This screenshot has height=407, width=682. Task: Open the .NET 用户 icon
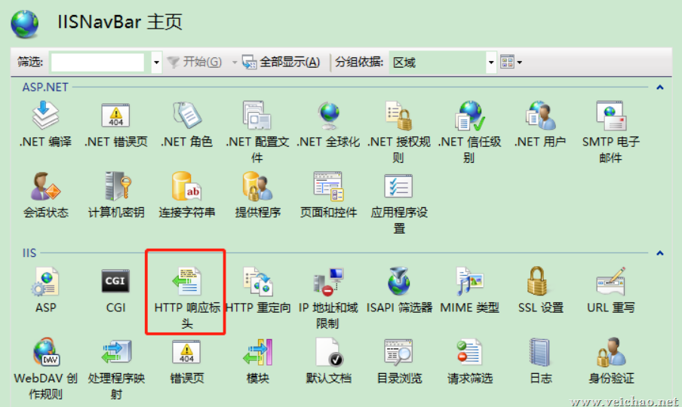point(540,115)
